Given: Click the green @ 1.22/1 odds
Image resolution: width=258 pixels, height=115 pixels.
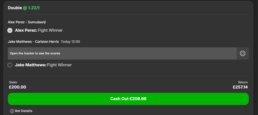Looking at the screenshot, I should pos(31,8).
